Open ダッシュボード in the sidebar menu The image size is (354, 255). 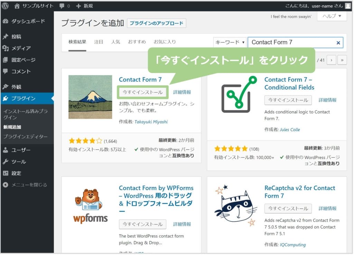click(28, 21)
